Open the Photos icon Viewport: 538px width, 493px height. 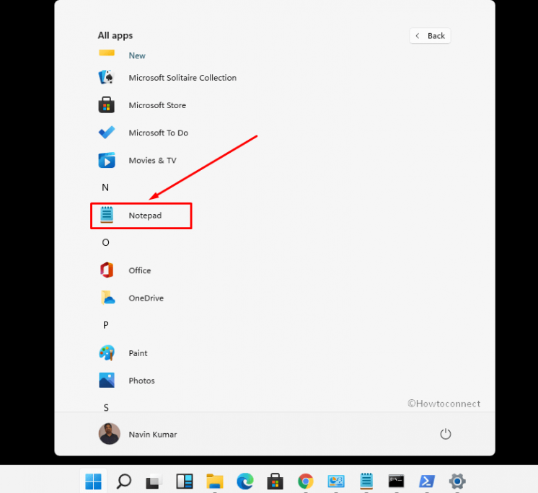pos(106,381)
